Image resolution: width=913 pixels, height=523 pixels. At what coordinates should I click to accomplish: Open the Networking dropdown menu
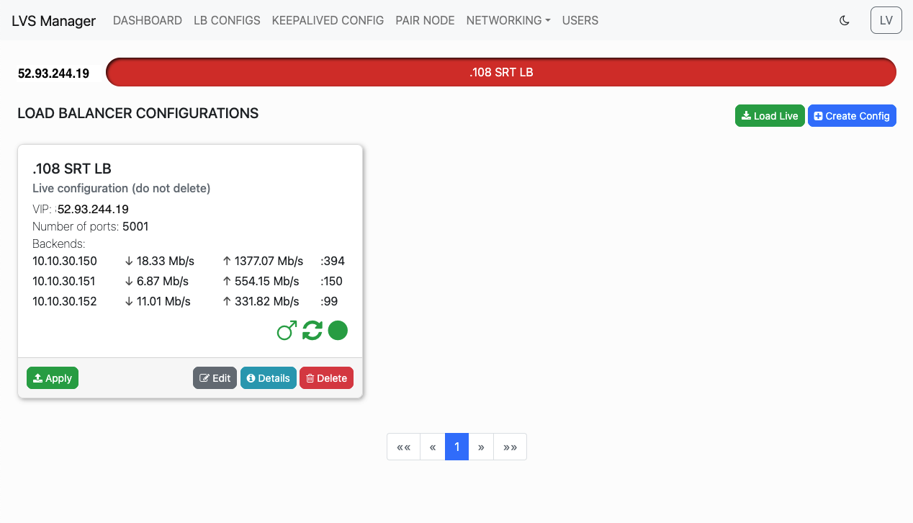508,20
